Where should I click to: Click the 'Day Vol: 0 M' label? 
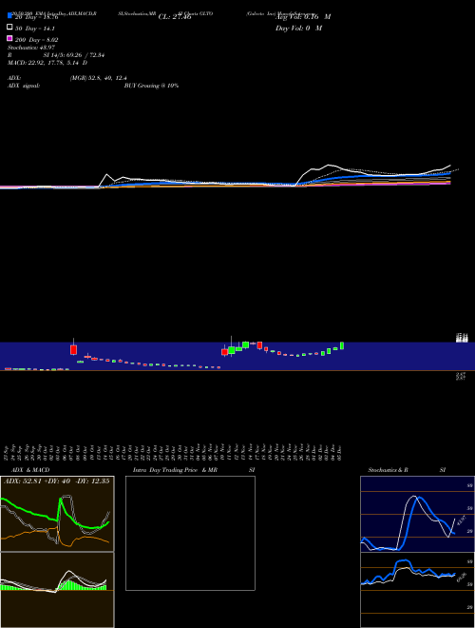pos(298,28)
